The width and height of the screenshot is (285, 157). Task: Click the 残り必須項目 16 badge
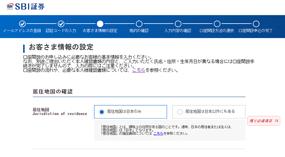263,121
